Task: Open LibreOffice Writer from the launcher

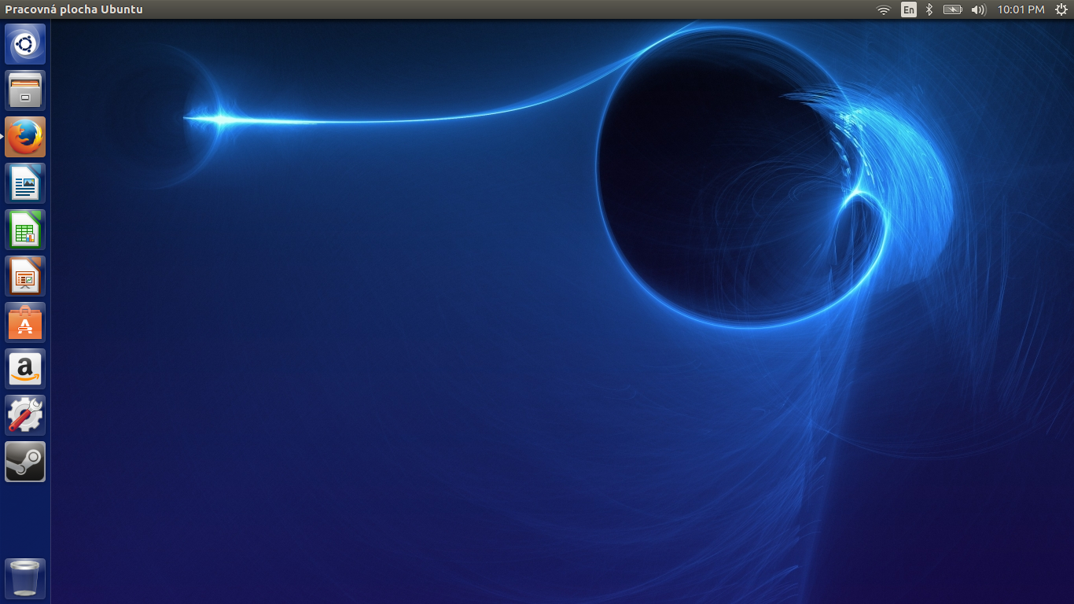Action: (25, 183)
